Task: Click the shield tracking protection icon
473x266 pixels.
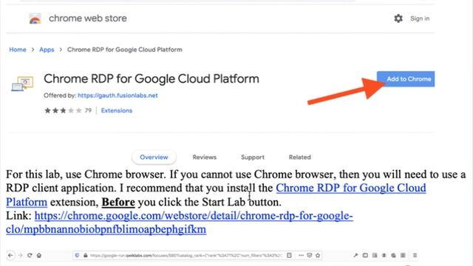Action: click(77, 255)
